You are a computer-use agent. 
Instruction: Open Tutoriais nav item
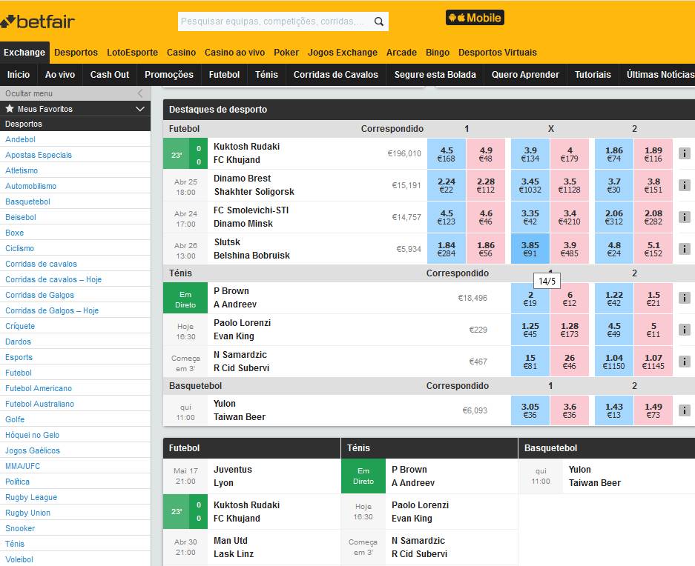(x=593, y=74)
